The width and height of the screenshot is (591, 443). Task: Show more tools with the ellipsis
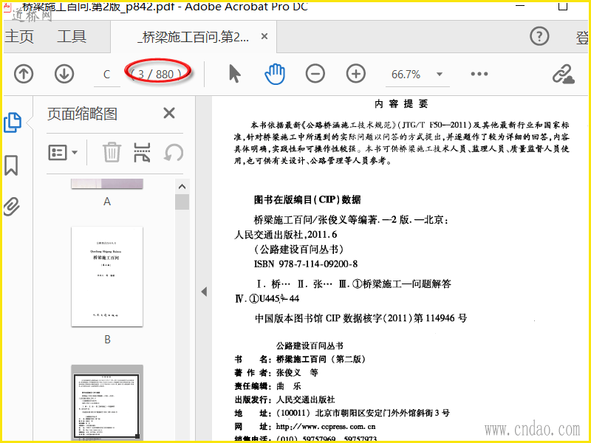click(479, 74)
